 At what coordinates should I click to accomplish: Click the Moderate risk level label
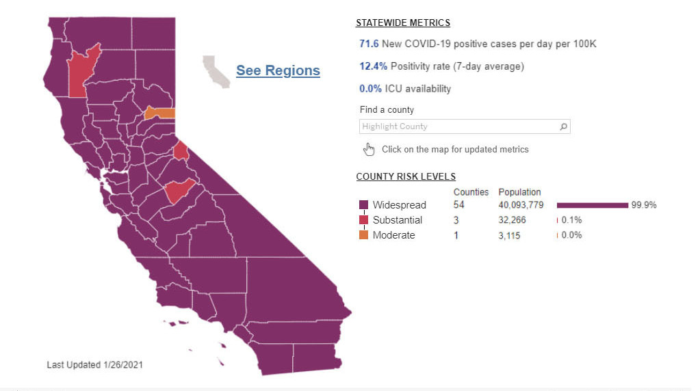click(393, 235)
